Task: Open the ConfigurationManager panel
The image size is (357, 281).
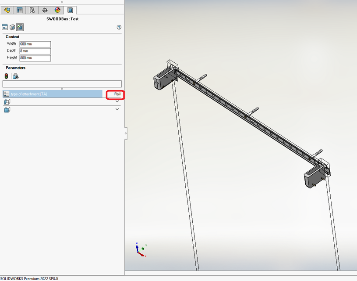Action: (x=32, y=10)
